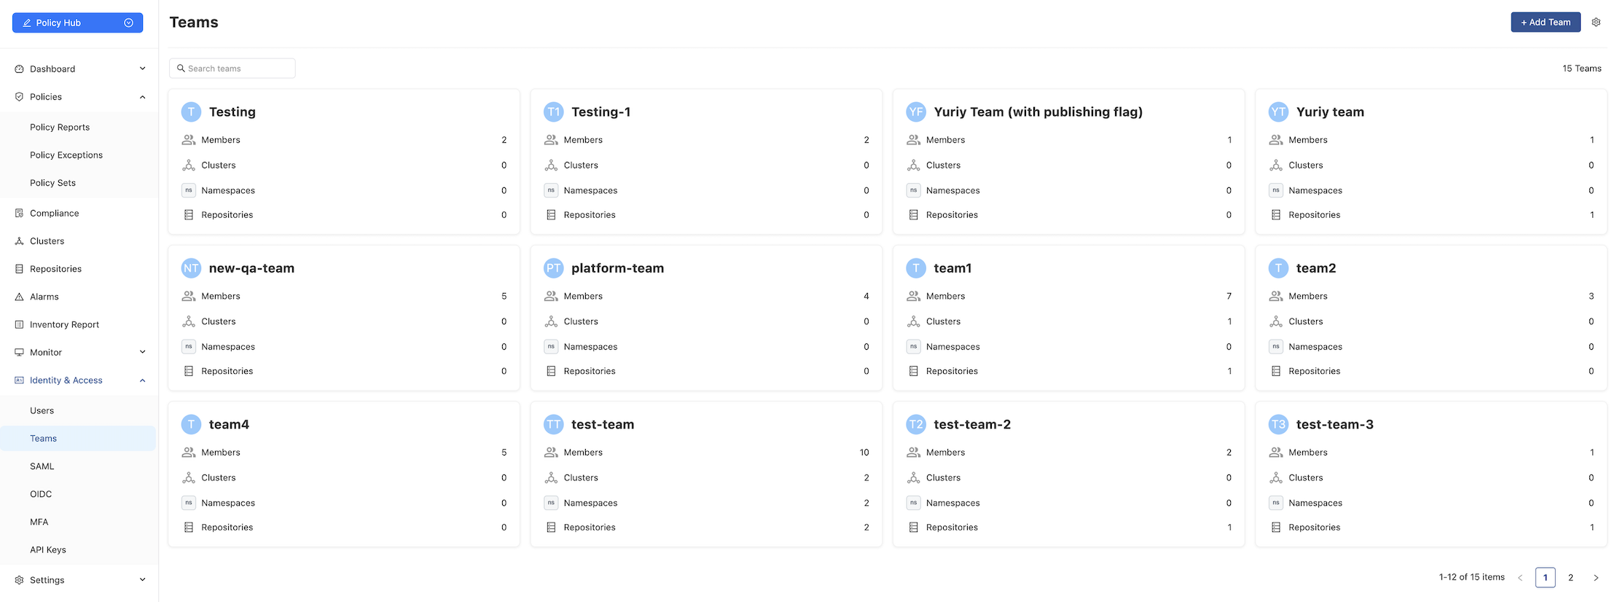The width and height of the screenshot is (1612, 602).
Task: Open the new-qa-team team title
Action: pos(251,268)
